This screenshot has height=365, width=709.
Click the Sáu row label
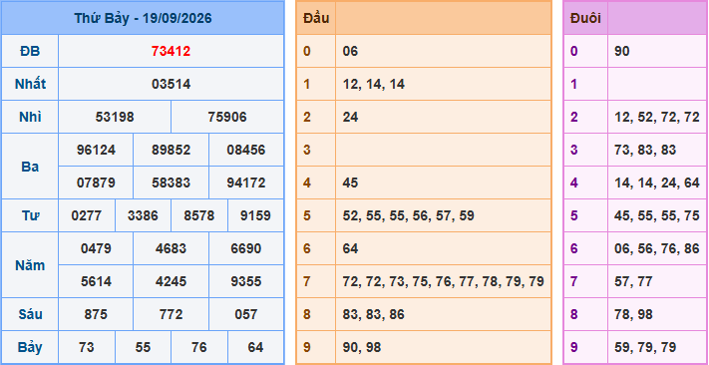tap(30, 314)
